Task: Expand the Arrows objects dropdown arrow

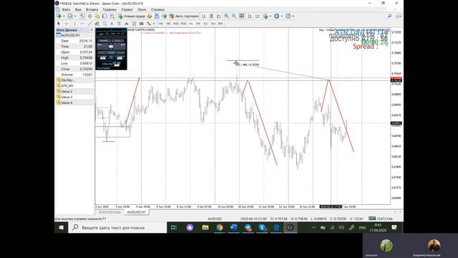Action: tap(154, 24)
